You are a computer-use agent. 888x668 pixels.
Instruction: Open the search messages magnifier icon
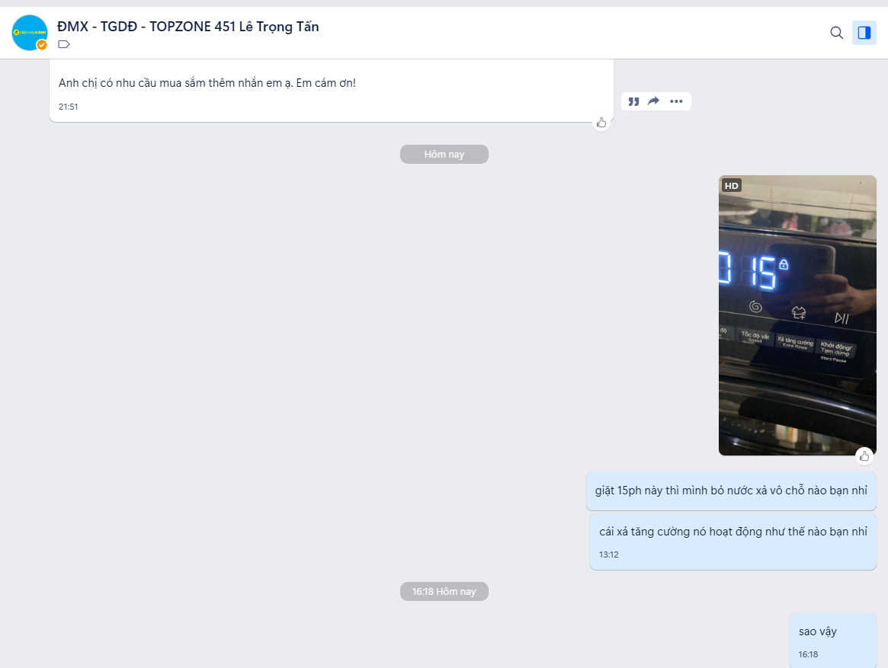tap(836, 33)
